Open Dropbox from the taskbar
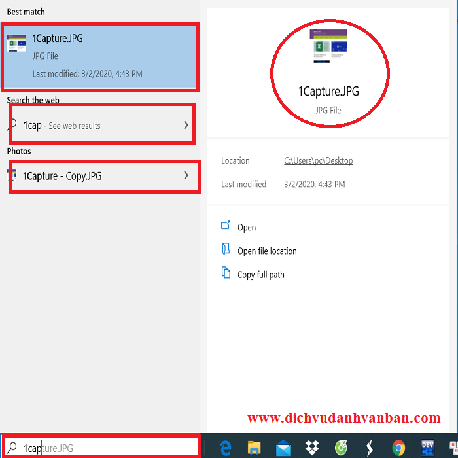 [312, 448]
